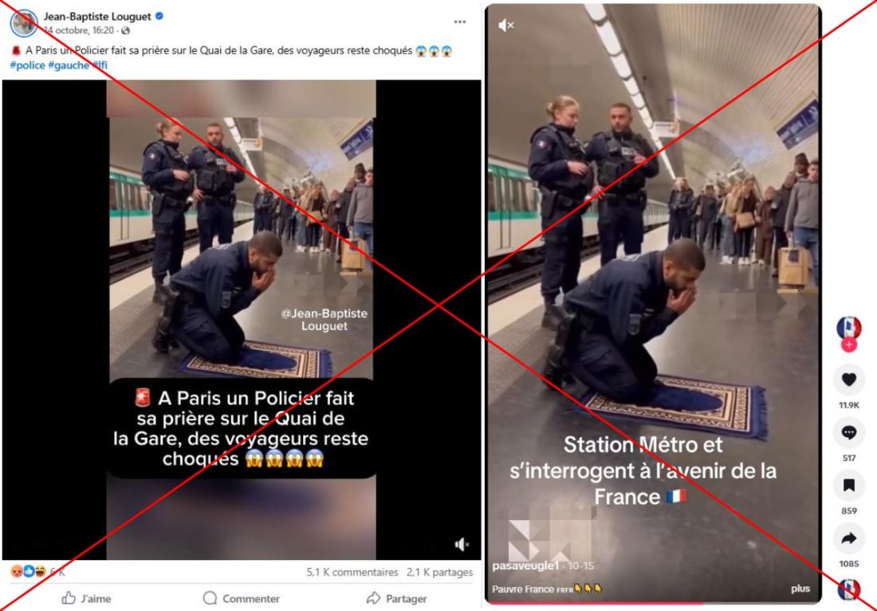The image size is (877, 611).
Task: Unmute the Facebook video sound
Action: pos(462,545)
